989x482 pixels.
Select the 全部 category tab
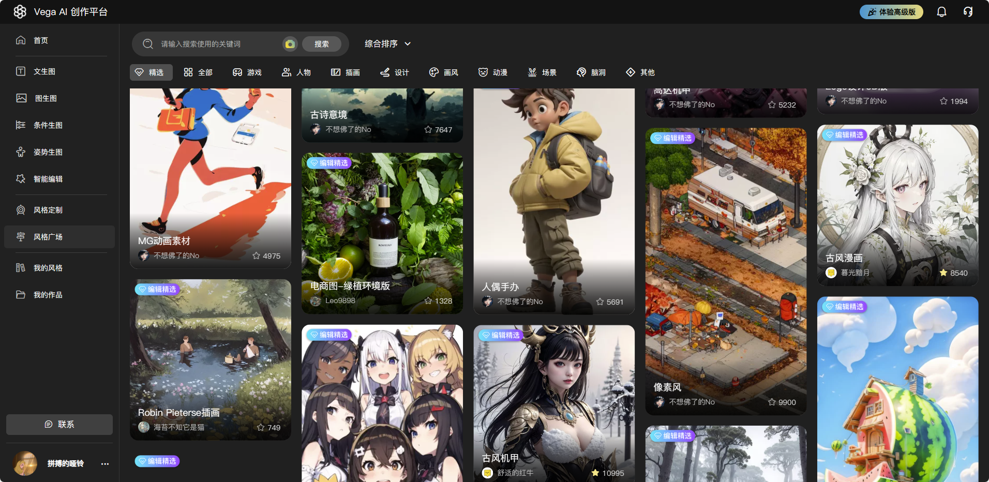point(198,72)
